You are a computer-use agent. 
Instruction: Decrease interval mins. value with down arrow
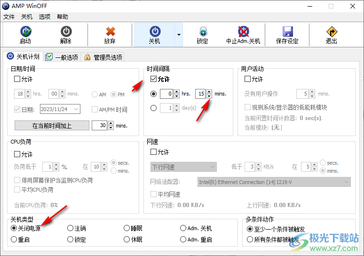coord(209,96)
